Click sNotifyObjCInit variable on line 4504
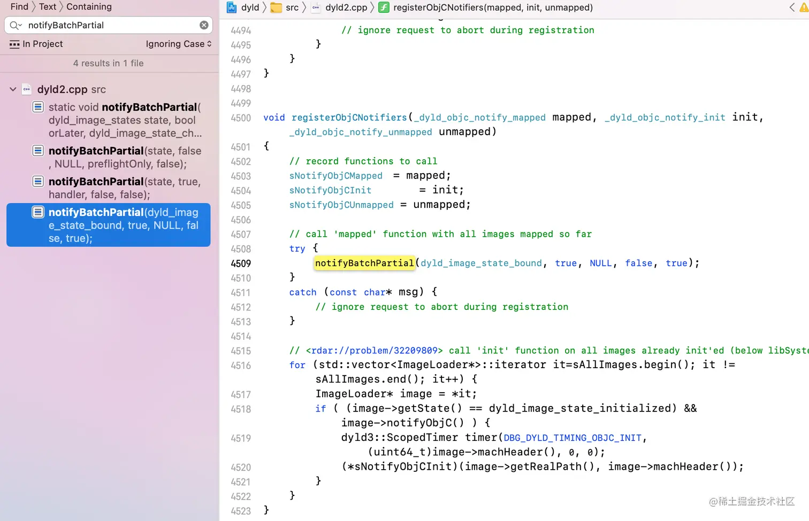Image resolution: width=809 pixels, height=521 pixels. 330,190
